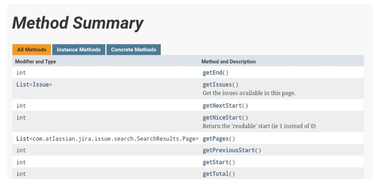Open the getStart method link
The image size is (380, 179).
point(216,162)
